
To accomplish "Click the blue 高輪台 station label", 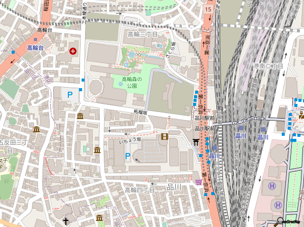I will pos(35,48).
